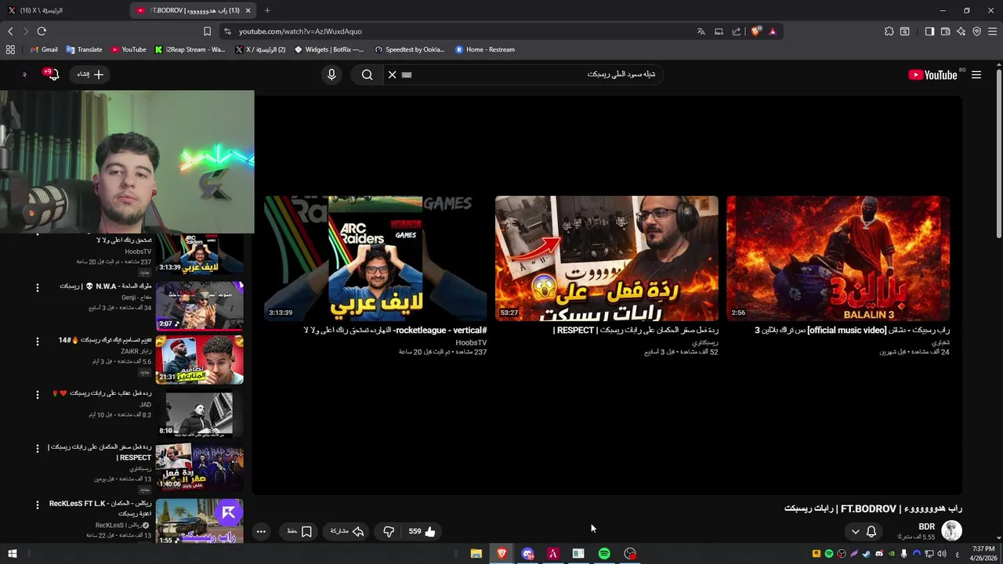Image resolution: width=1003 pixels, height=564 pixels.
Task: Share the video using مشاركة button
Action: point(347,531)
